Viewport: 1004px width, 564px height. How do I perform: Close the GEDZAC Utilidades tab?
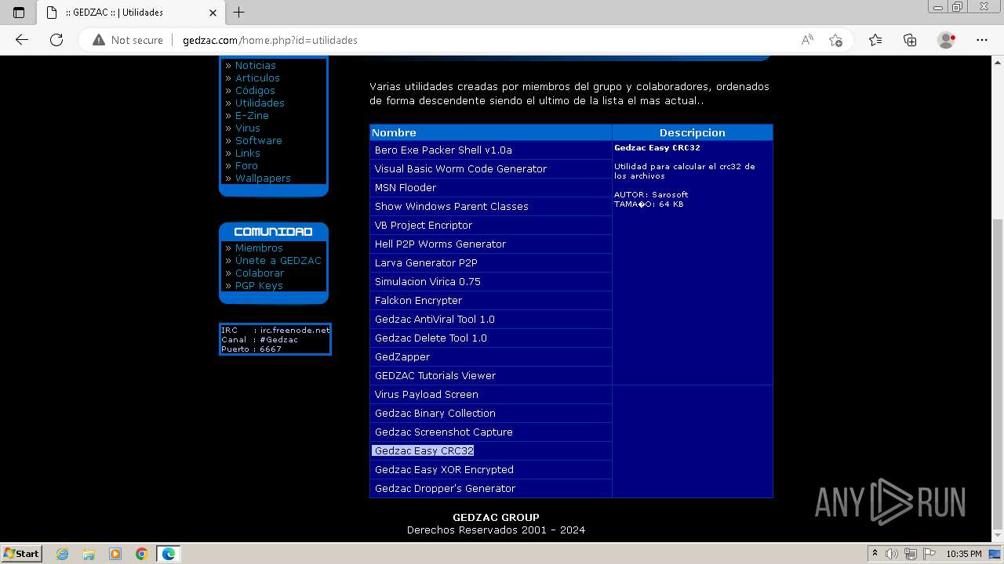pos(213,13)
